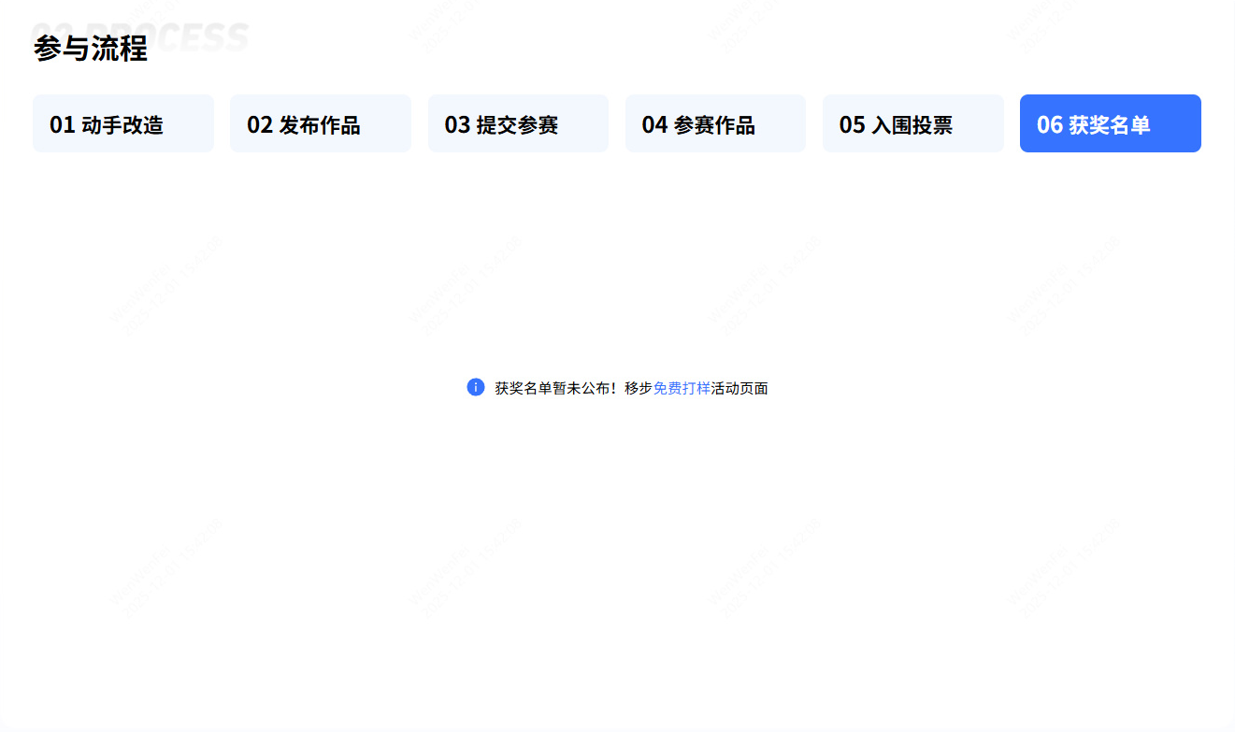Switch to the 02 发布作品 tab
Image resolution: width=1235 pixels, height=732 pixels.
click(x=320, y=123)
